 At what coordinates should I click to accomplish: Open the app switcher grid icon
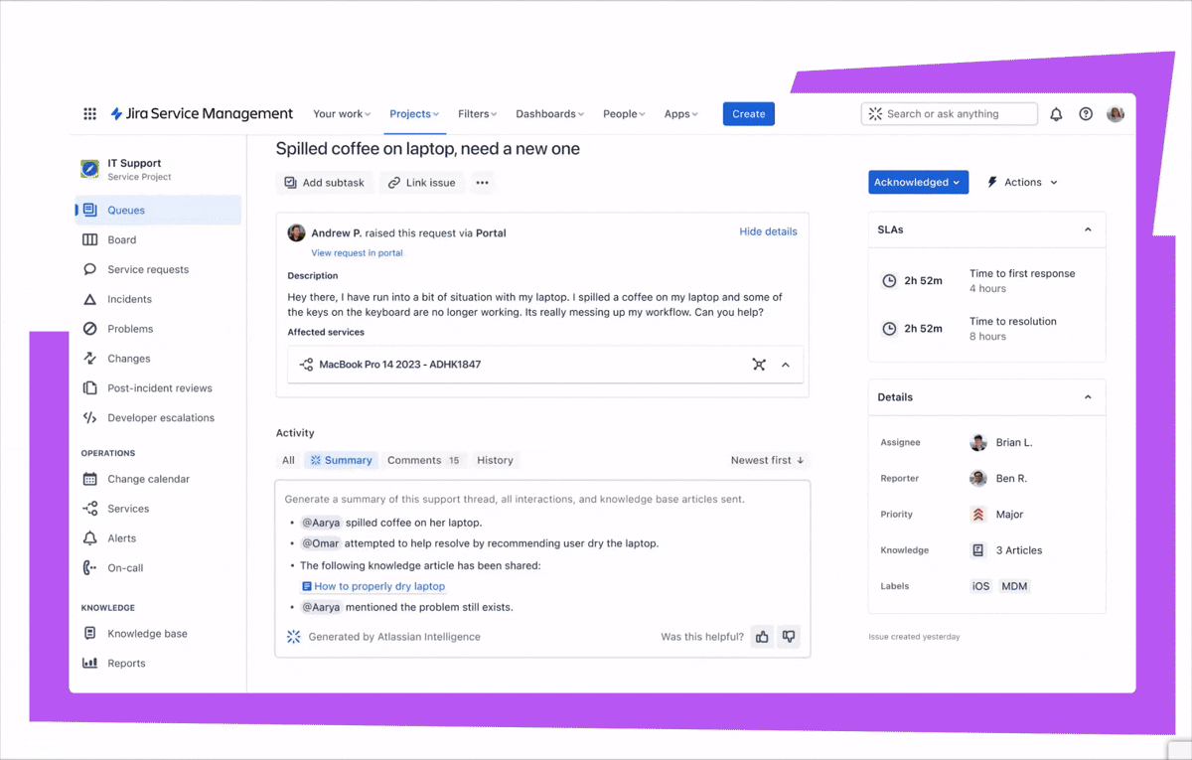[89, 114]
